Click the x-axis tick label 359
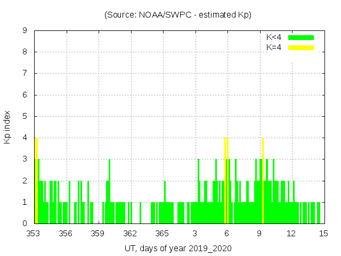Screen dimensions: 341x256 (x=98, y=234)
